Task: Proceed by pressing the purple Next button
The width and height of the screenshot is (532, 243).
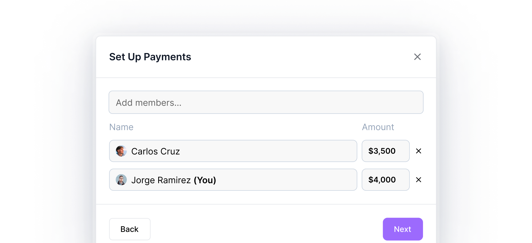Action: [403, 229]
